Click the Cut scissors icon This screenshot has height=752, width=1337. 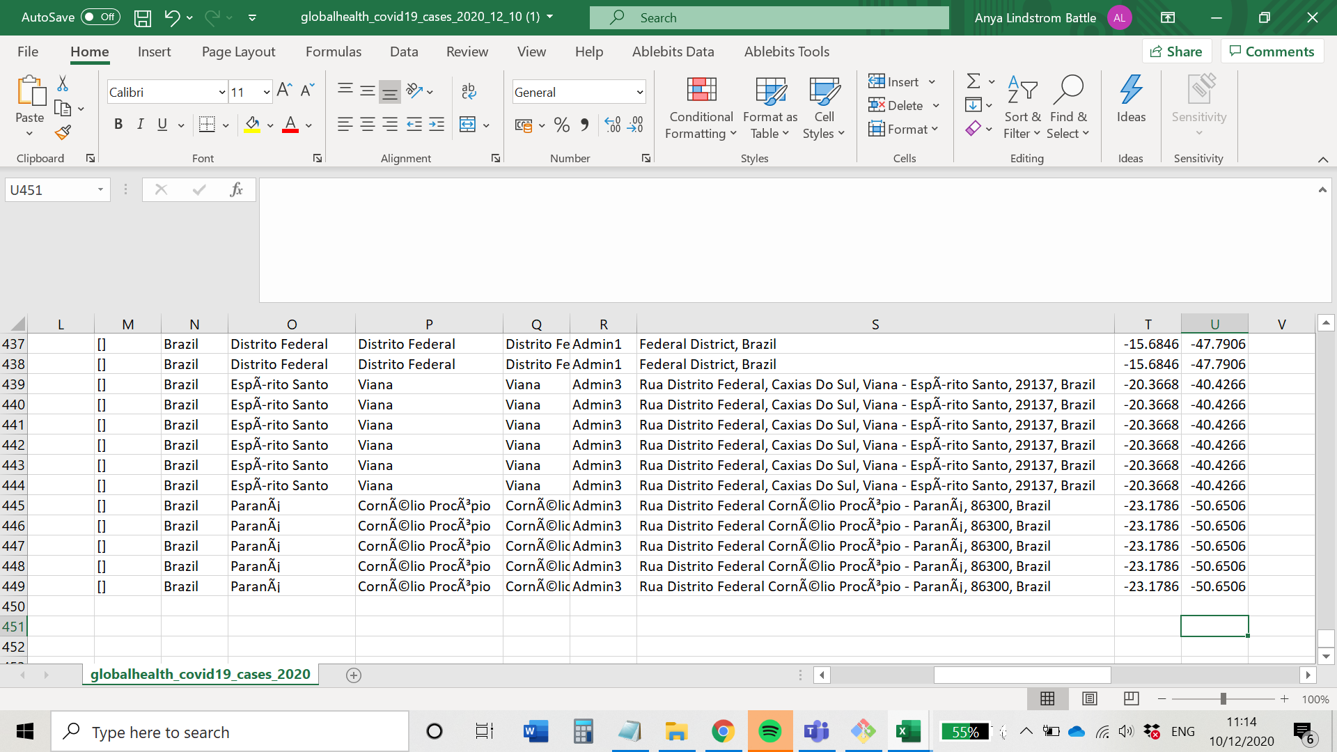(63, 84)
